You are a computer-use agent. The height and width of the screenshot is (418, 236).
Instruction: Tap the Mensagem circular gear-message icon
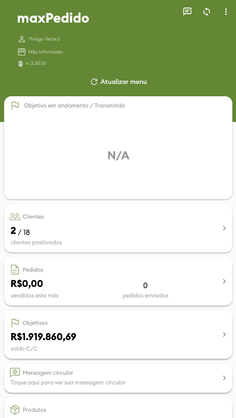tap(15, 372)
